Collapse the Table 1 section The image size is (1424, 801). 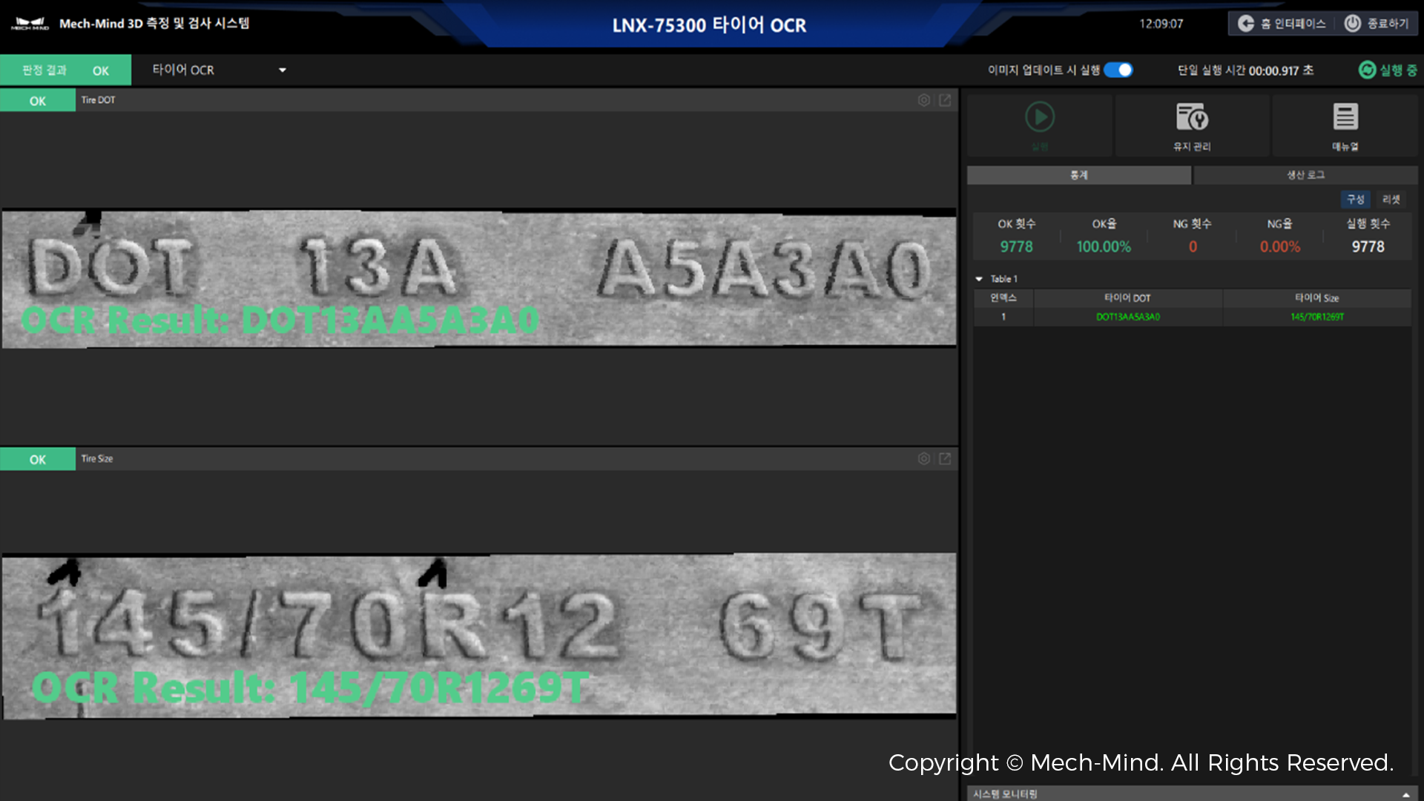pyautogui.click(x=979, y=279)
